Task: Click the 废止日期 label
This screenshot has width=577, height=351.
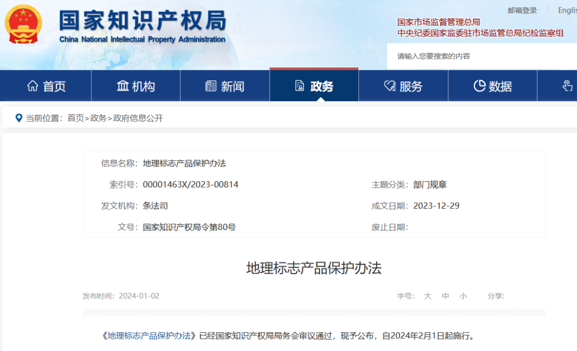Action: tap(389, 227)
